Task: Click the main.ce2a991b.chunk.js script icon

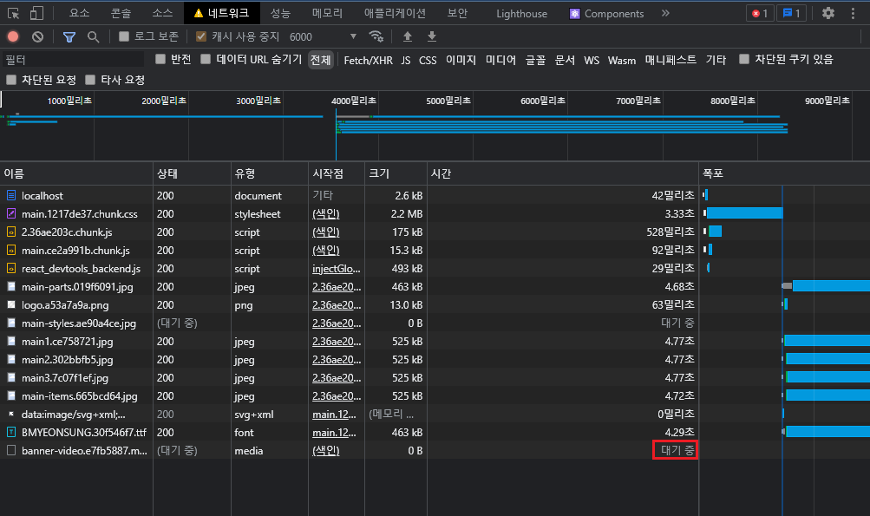Action: pos(11,251)
